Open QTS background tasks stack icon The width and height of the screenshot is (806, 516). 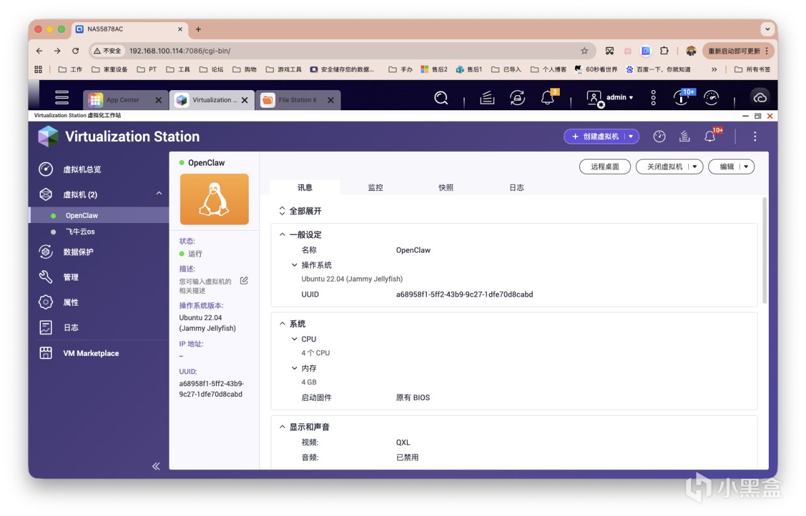pos(487,98)
